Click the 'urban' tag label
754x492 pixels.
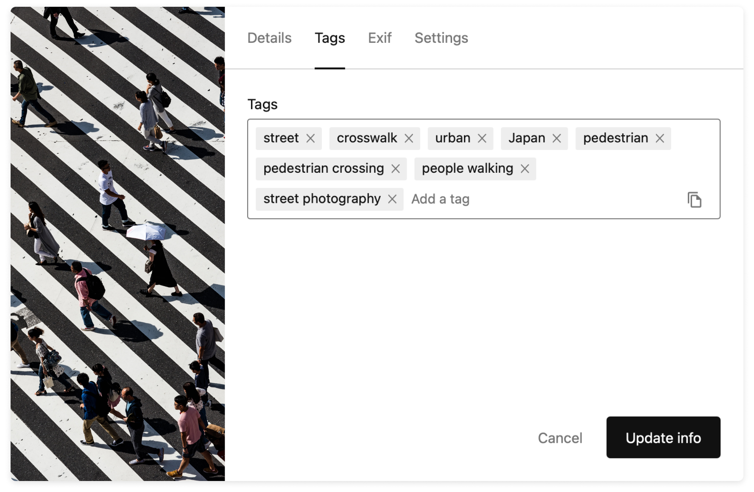tap(452, 138)
